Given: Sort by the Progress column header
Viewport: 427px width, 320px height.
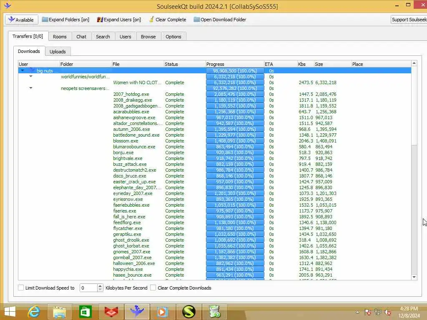Looking at the screenshot, I should point(234,64).
